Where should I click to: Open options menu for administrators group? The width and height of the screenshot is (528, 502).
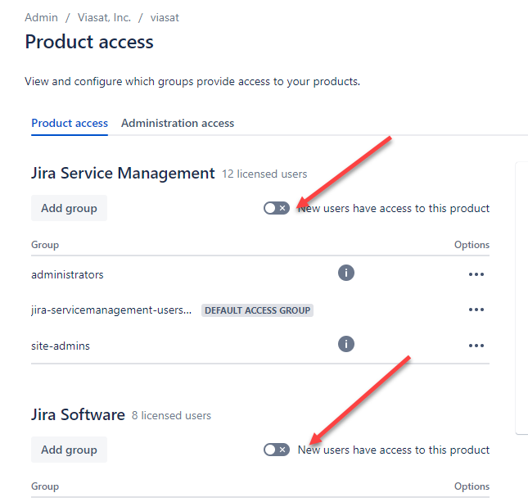[476, 274]
